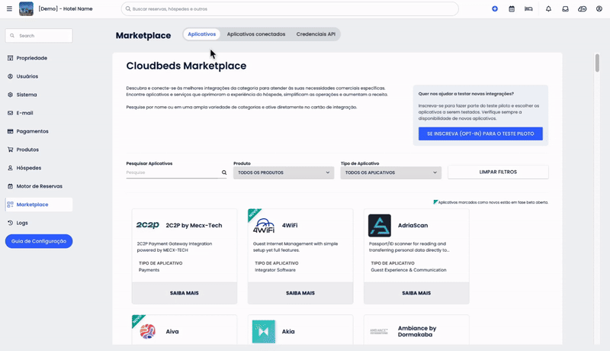Click the AdriaScan logo
610x351 pixels.
click(380, 225)
